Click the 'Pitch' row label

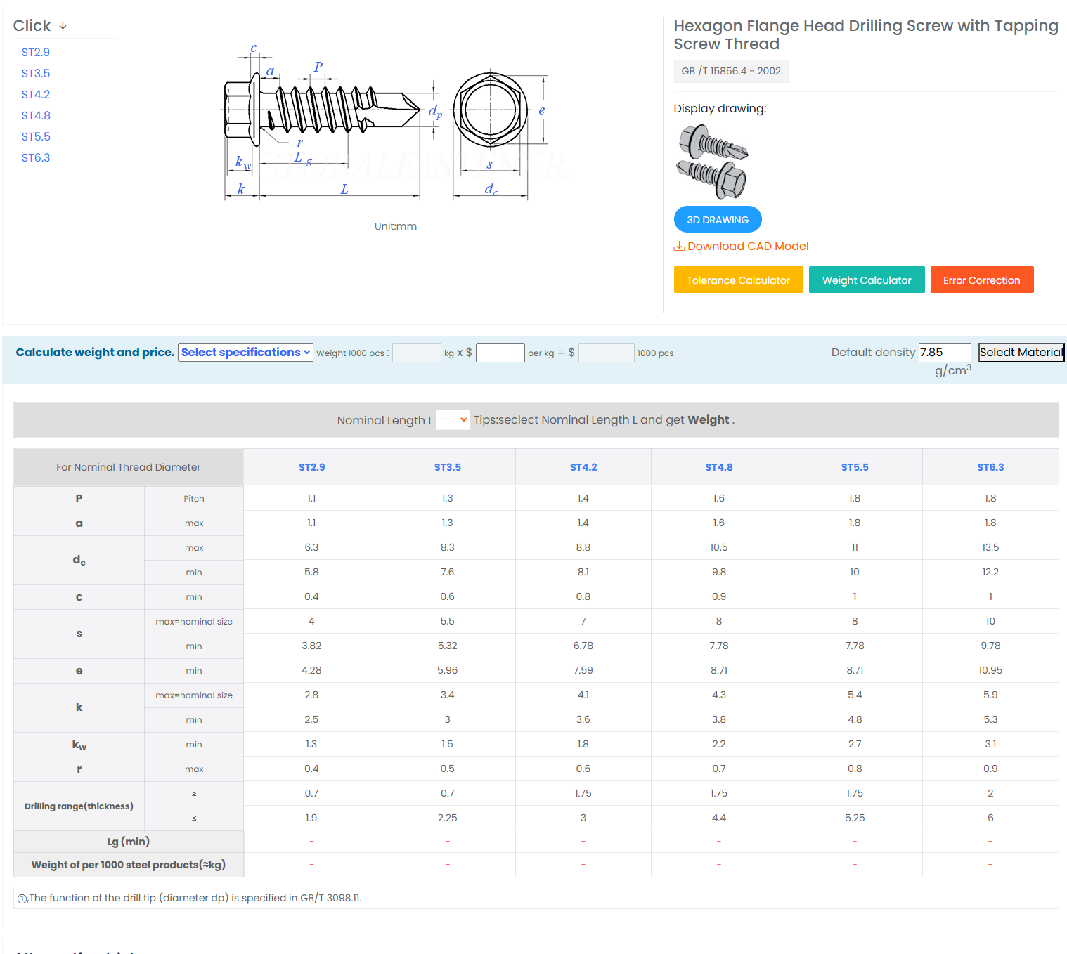(194, 499)
